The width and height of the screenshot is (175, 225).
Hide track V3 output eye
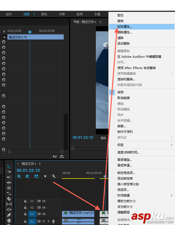44,201
